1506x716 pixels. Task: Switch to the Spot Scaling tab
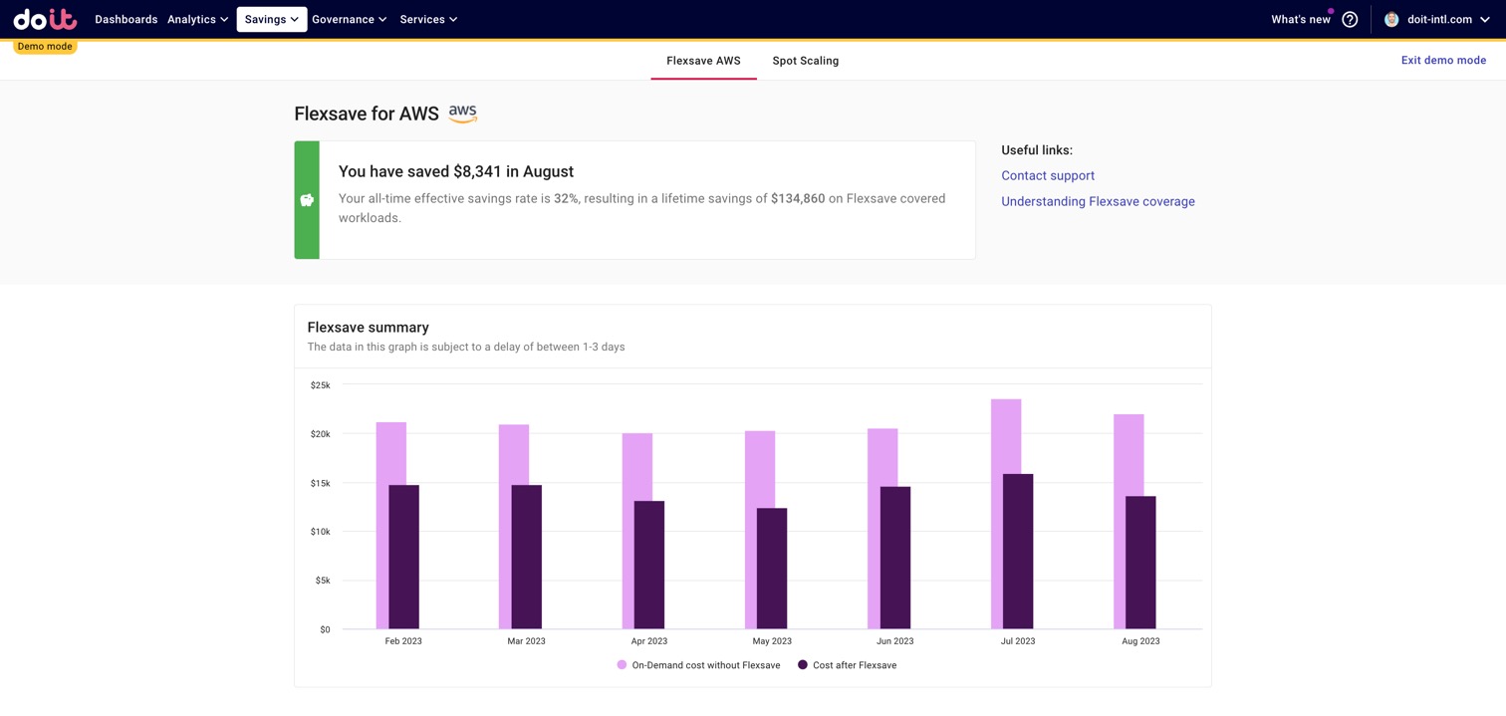(x=805, y=61)
